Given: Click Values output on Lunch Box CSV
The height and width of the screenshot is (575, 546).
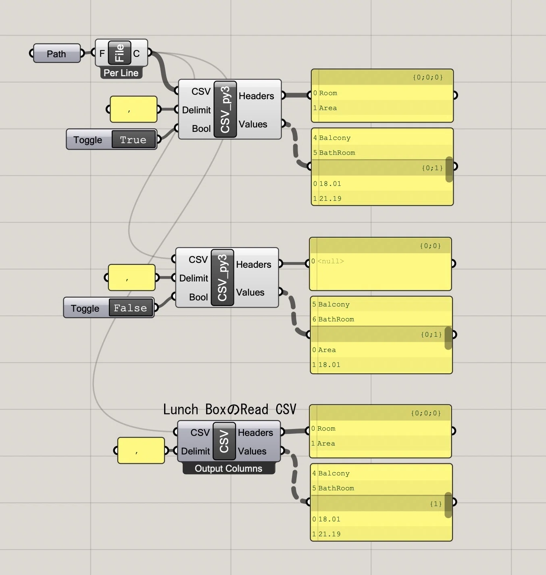Looking at the screenshot, I should click(252, 451).
